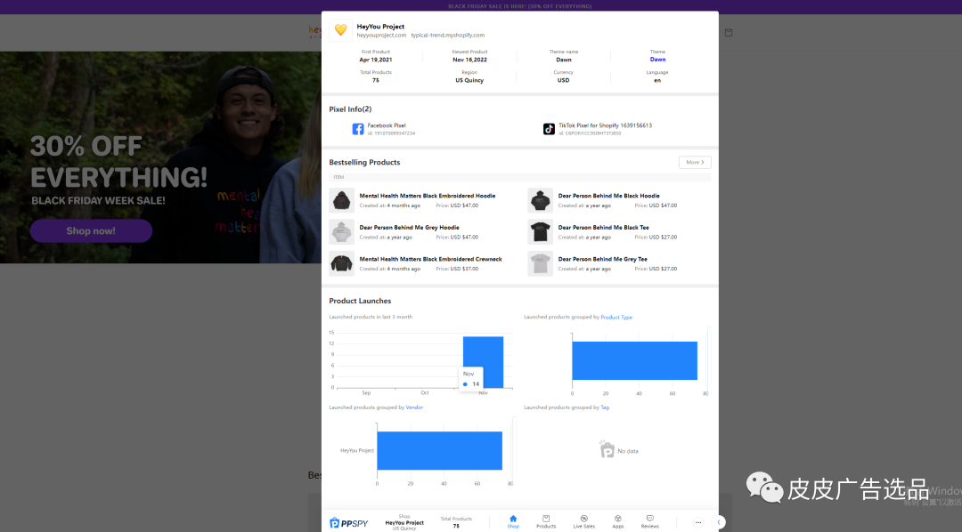This screenshot has height=532, width=962.
Task: Open the heyyouproject.com link
Action: 381,35
